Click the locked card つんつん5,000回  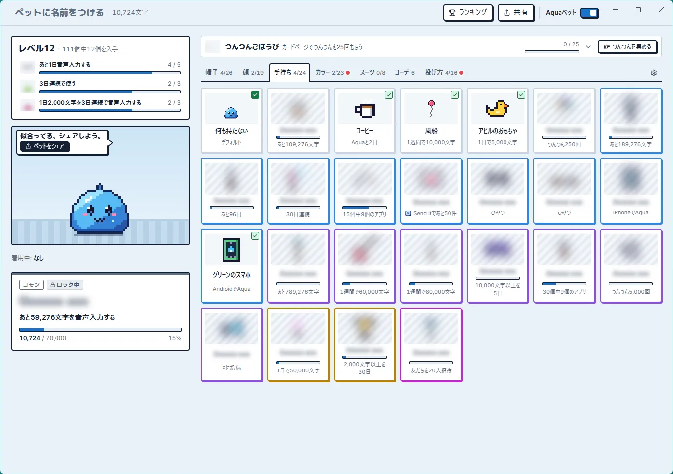coord(631,265)
